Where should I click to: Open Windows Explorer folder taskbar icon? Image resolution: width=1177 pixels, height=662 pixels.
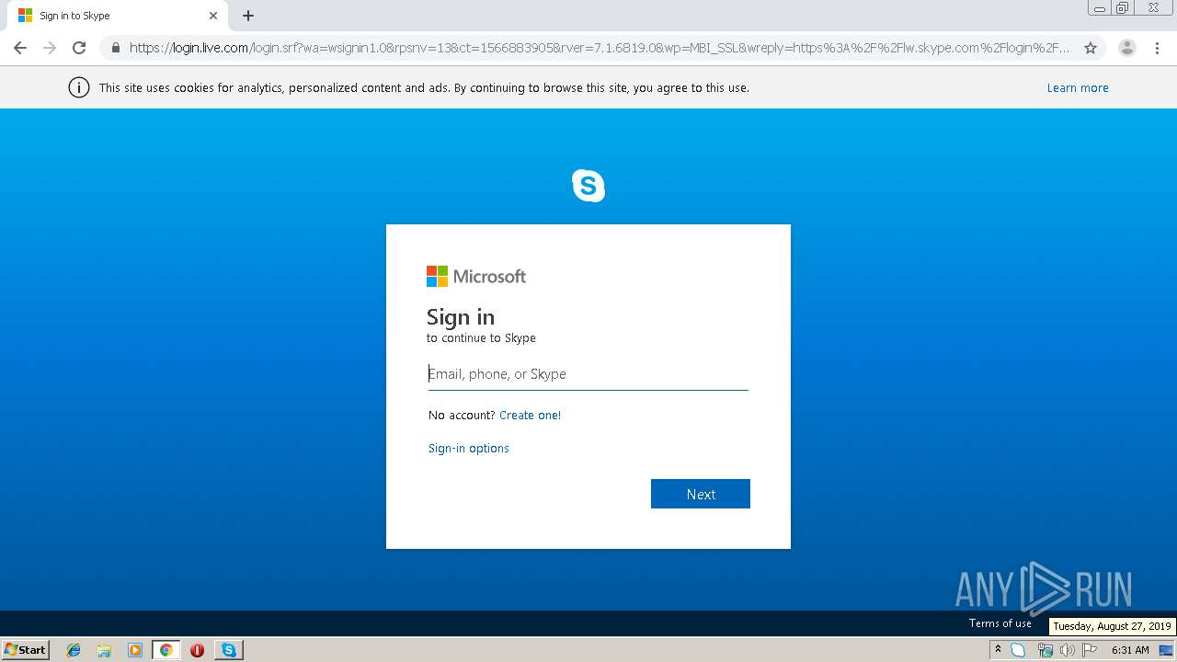pos(104,650)
